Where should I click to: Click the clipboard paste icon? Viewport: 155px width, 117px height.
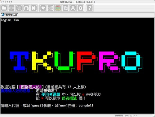(65, 8)
